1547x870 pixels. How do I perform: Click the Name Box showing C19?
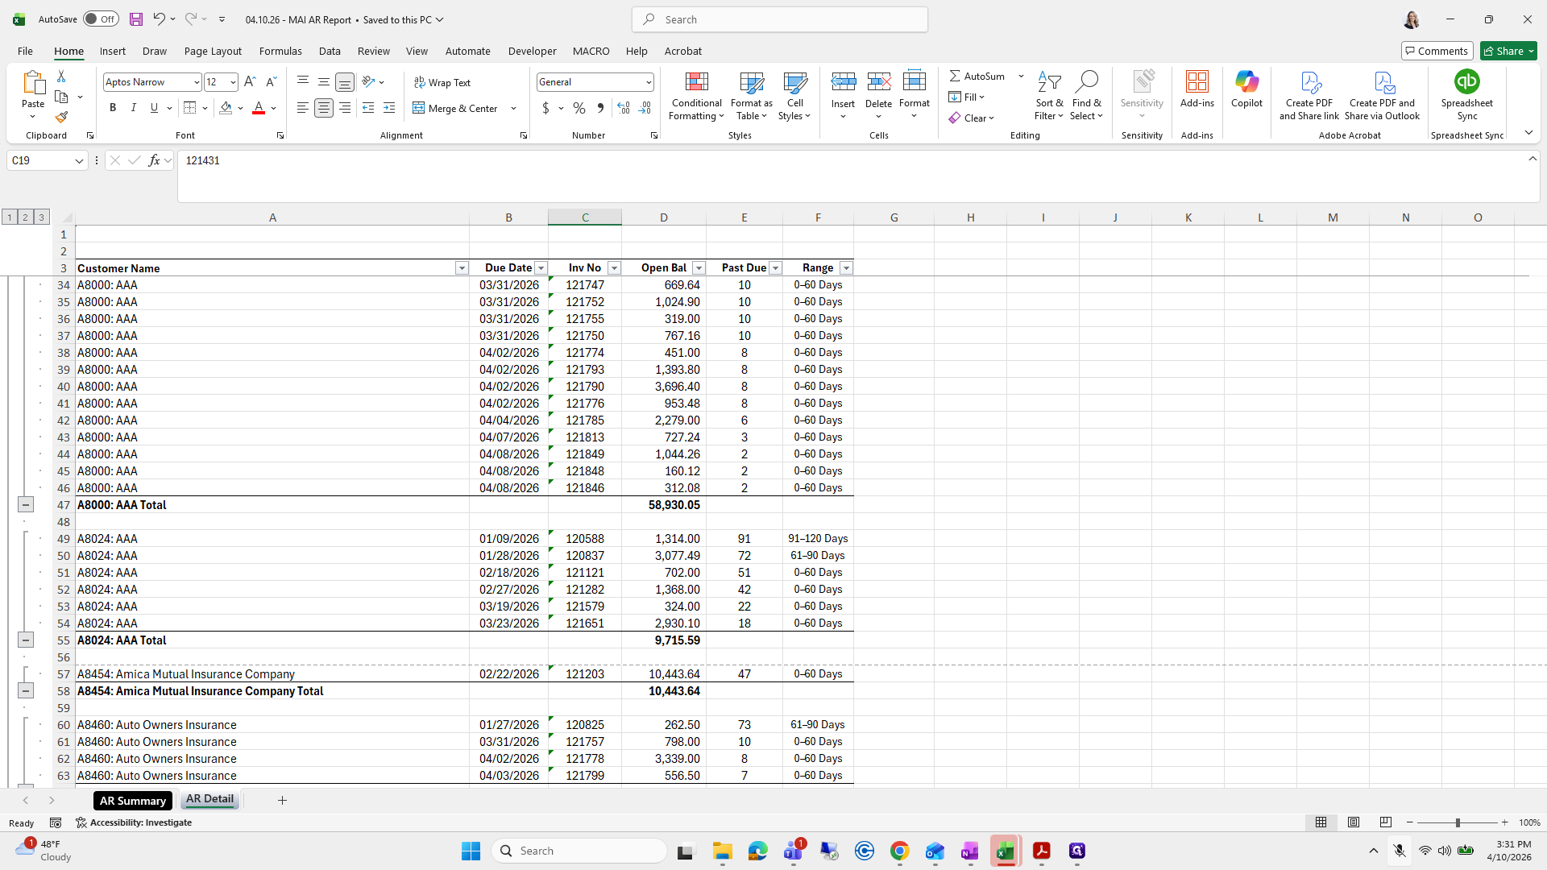[x=47, y=160]
